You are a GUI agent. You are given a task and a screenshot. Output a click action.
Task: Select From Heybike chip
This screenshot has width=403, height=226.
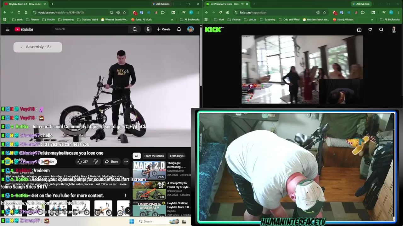[x=178, y=156]
